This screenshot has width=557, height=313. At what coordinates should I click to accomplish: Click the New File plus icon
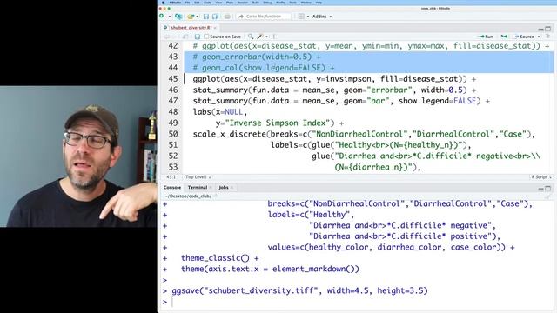pos(162,17)
